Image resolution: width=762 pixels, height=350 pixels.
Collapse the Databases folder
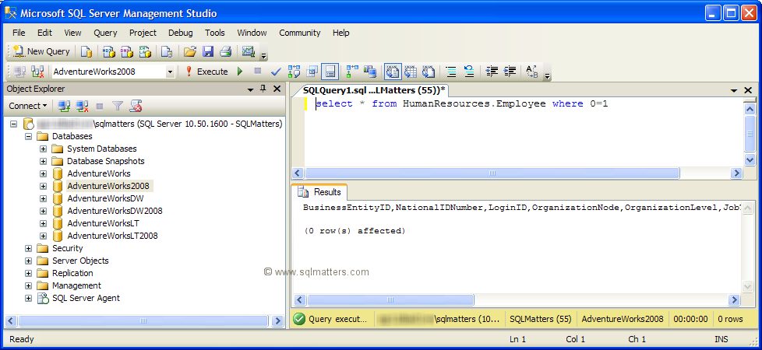(28, 136)
